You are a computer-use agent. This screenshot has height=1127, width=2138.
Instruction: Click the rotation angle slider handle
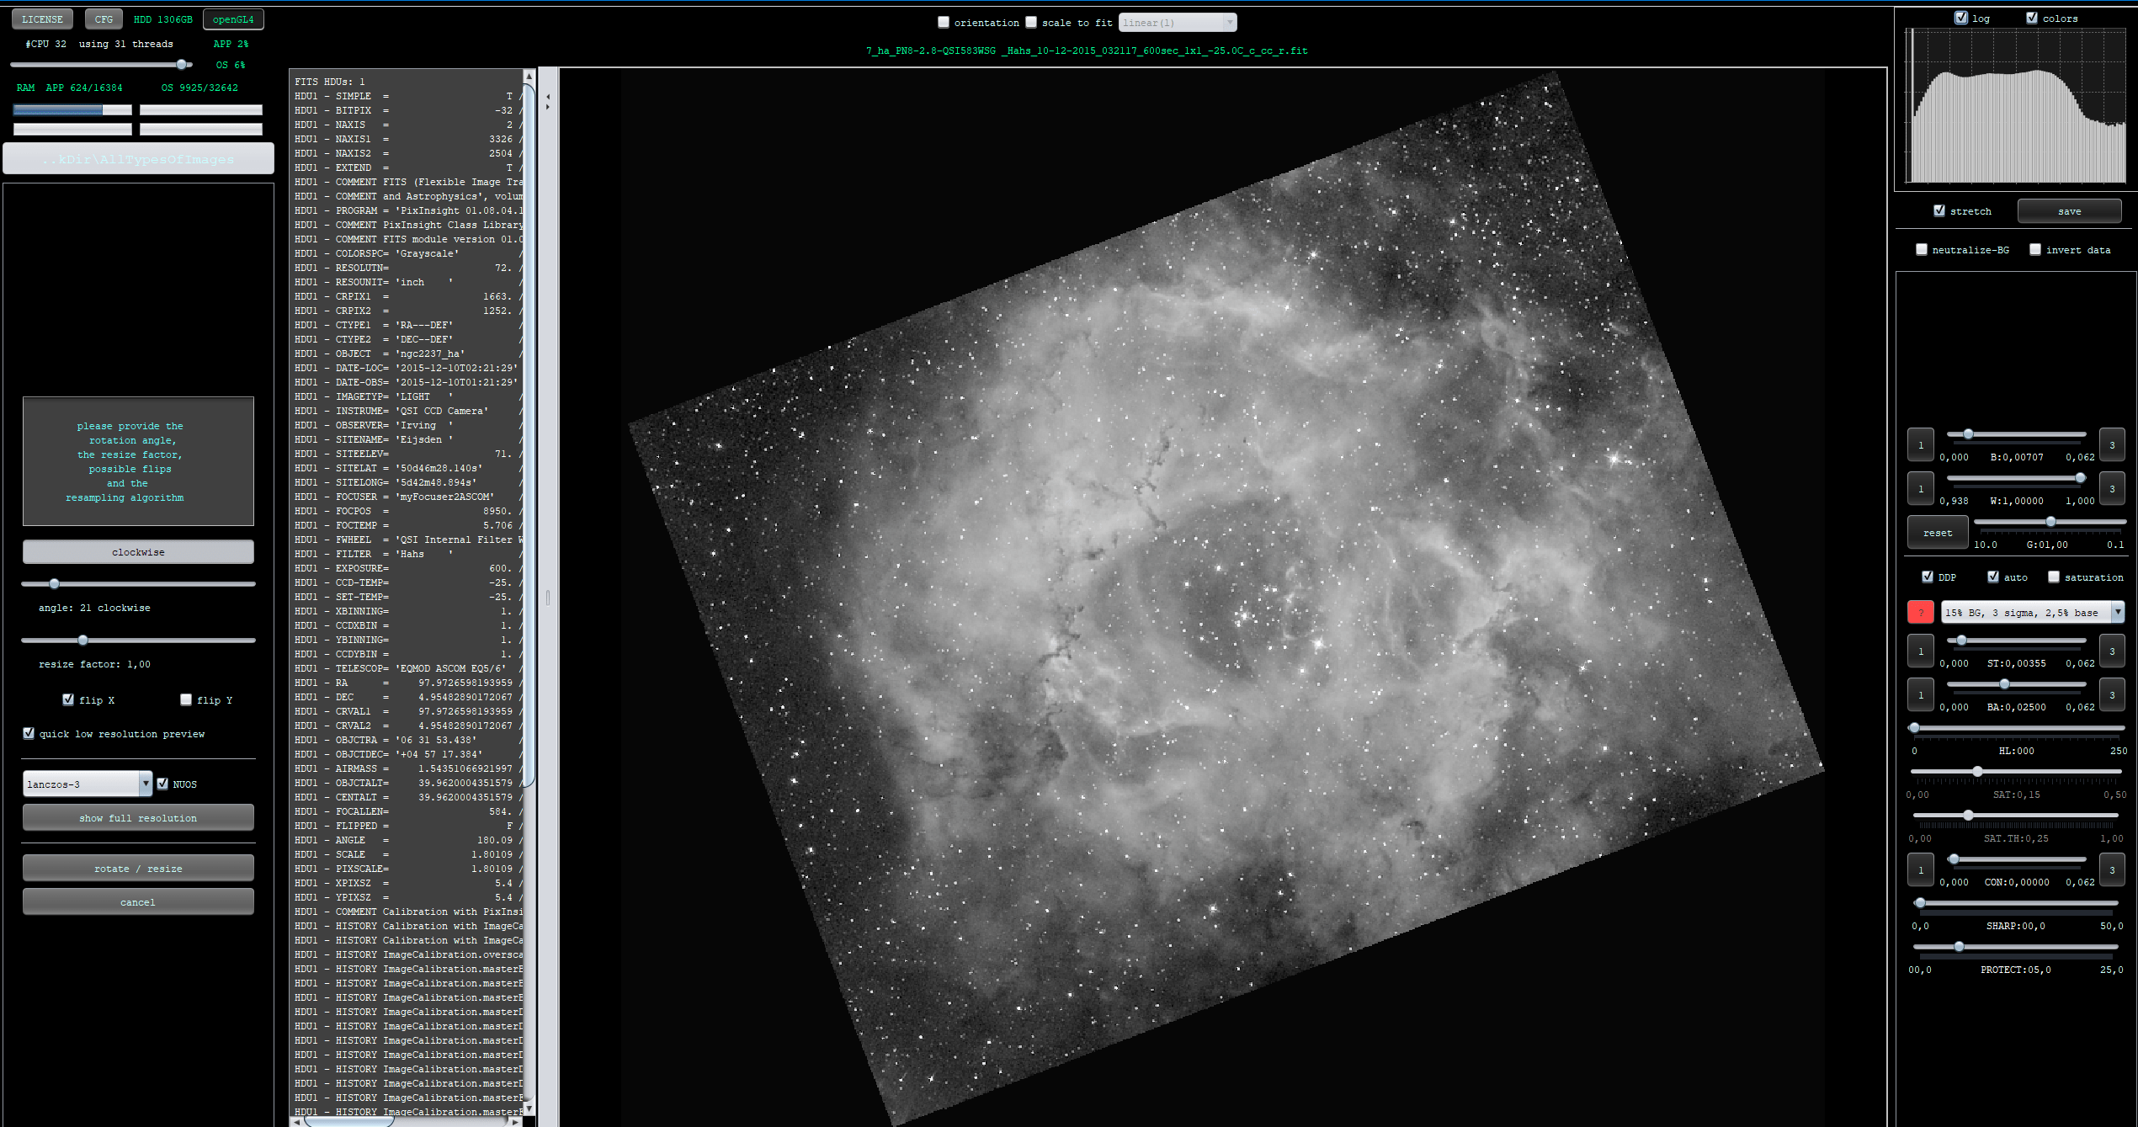pos(55,583)
